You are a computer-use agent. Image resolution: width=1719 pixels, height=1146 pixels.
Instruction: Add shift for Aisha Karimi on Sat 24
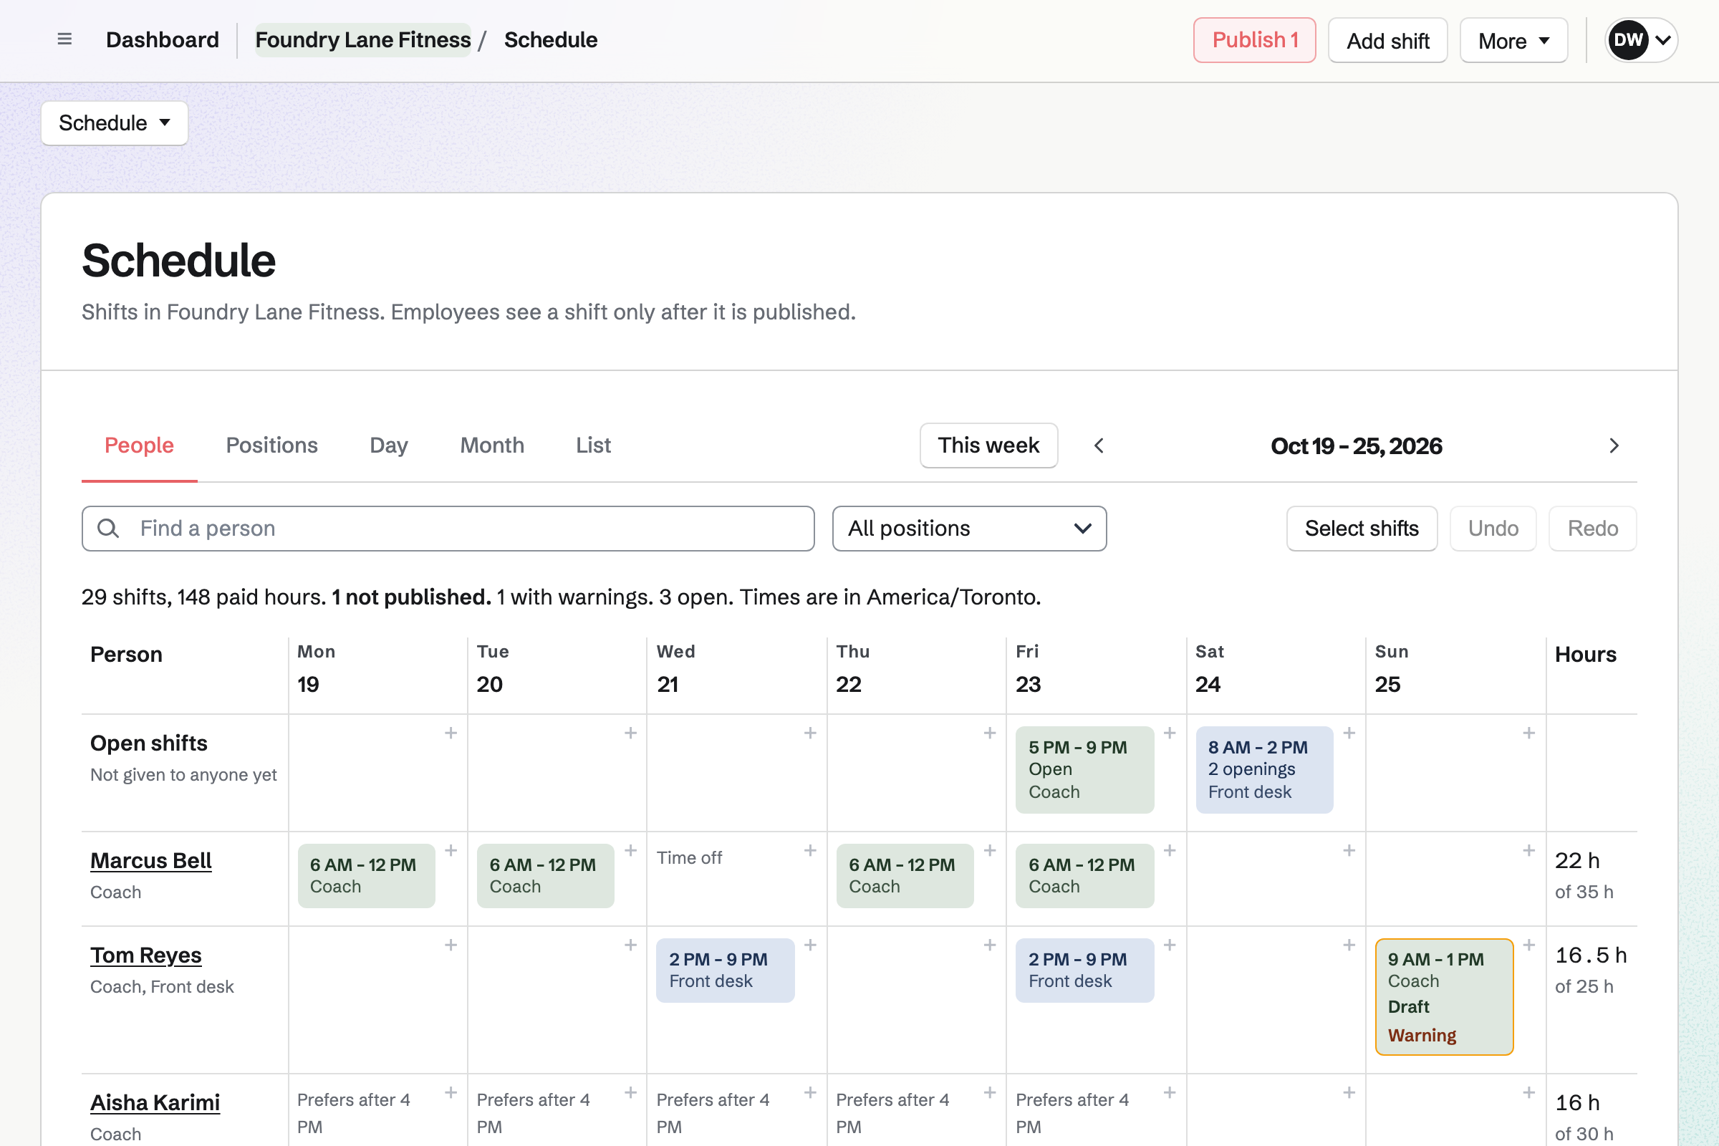point(1349,1093)
